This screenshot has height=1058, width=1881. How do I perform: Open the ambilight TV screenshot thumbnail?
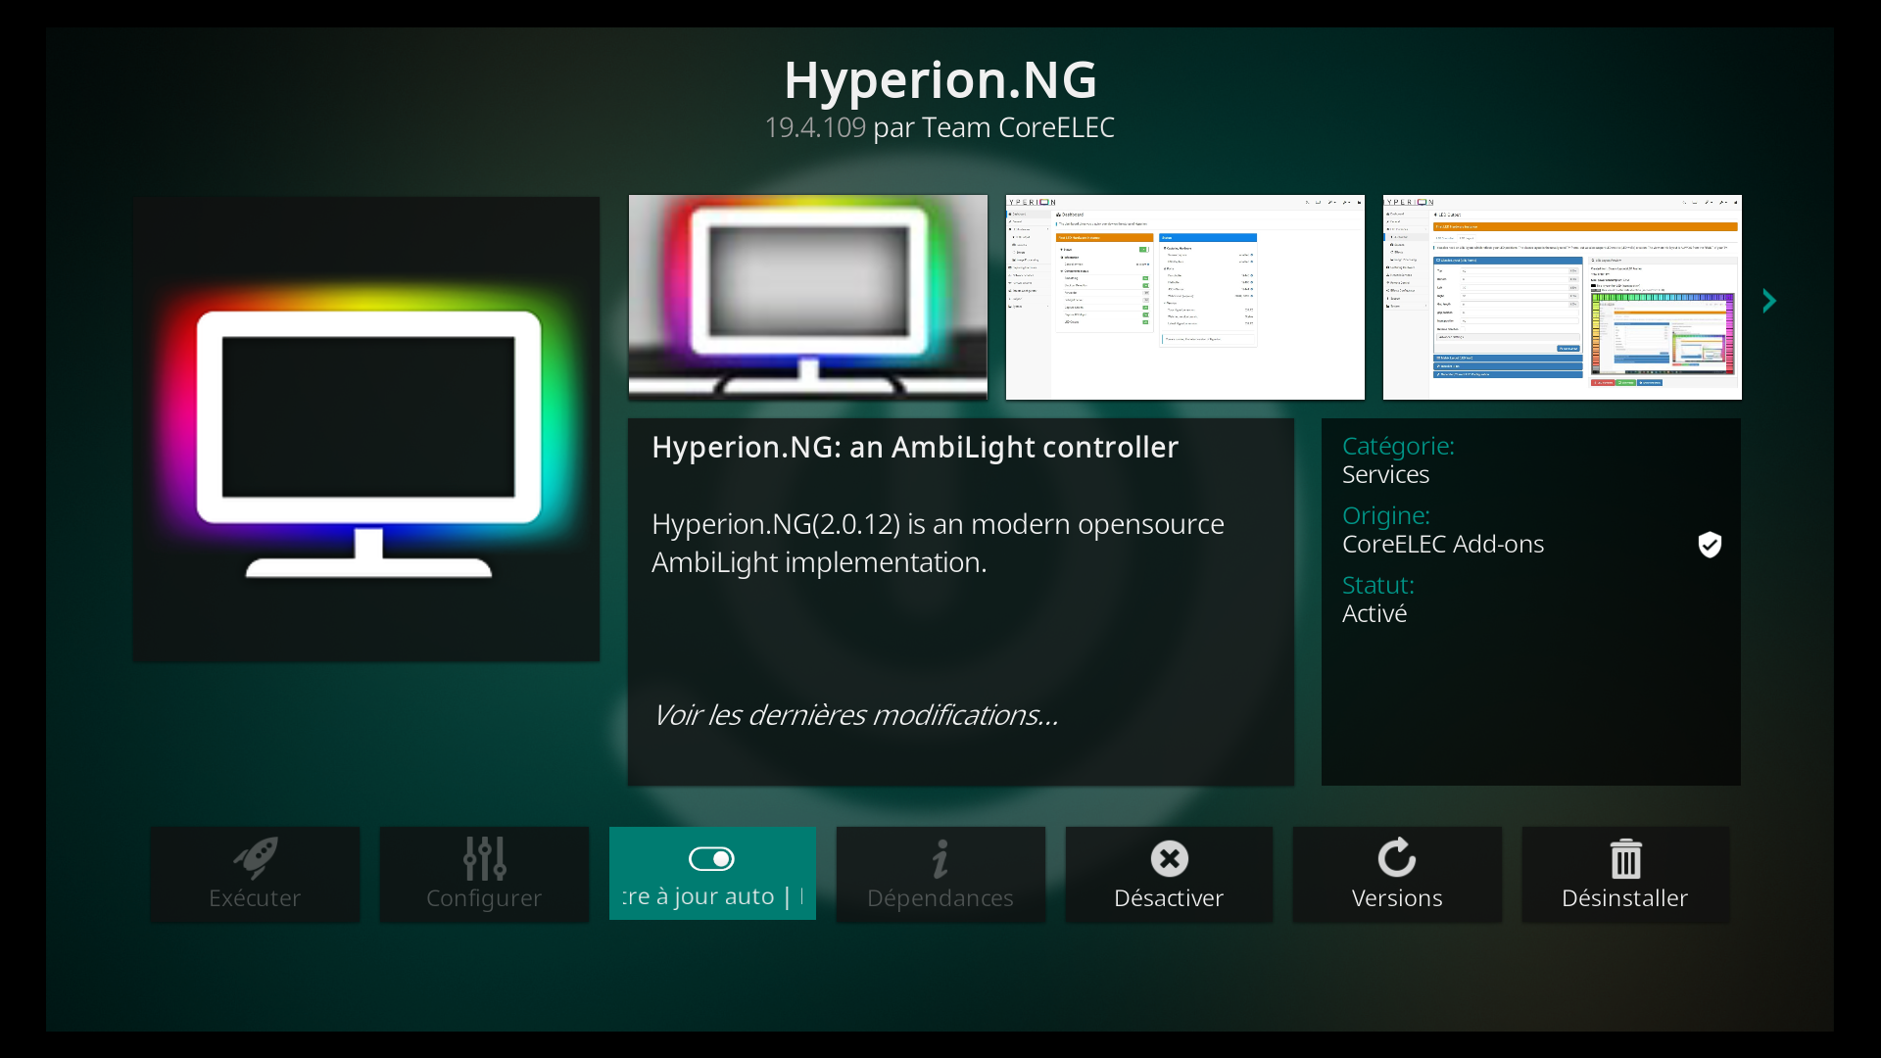coord(808,297)
